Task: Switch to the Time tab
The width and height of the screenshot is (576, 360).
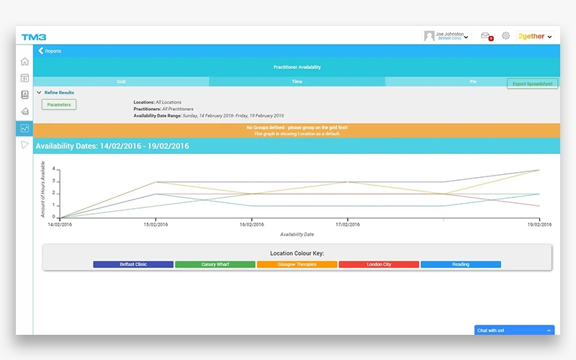Action: [297, 81]
